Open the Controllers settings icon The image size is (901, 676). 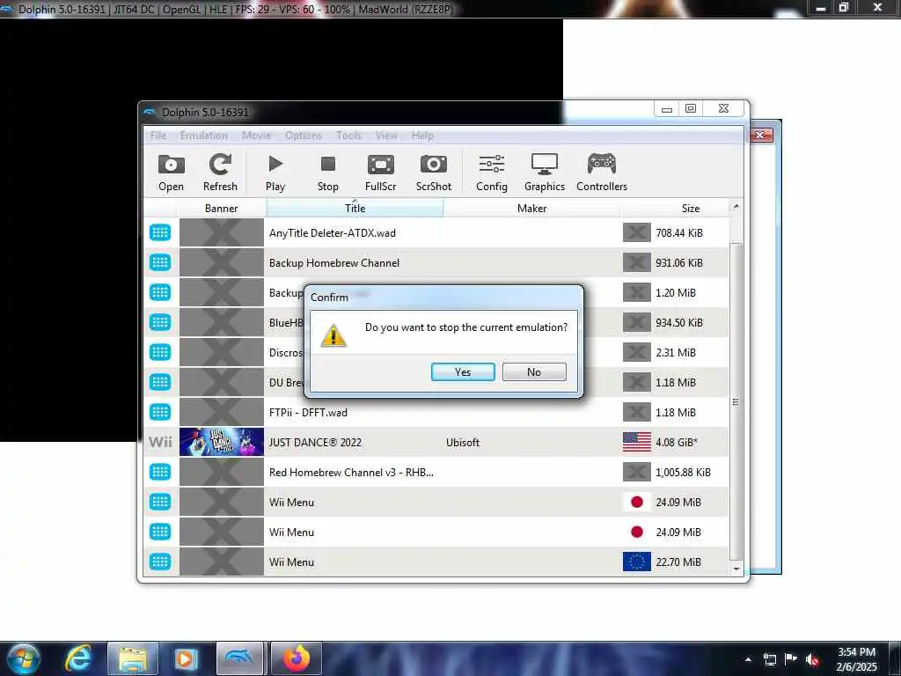pyautogui.click(x=602, y=173)
